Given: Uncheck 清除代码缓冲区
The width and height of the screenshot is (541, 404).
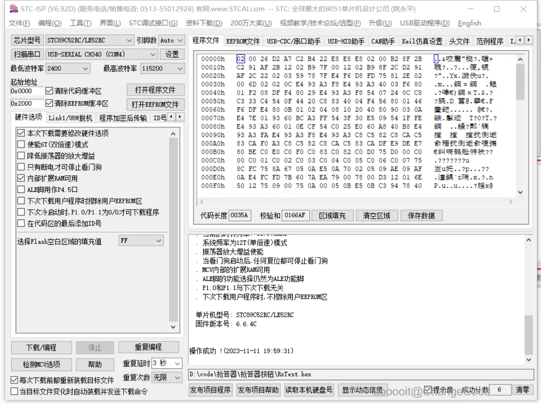Looking at the screenshot, I should [x=49, y=90].
